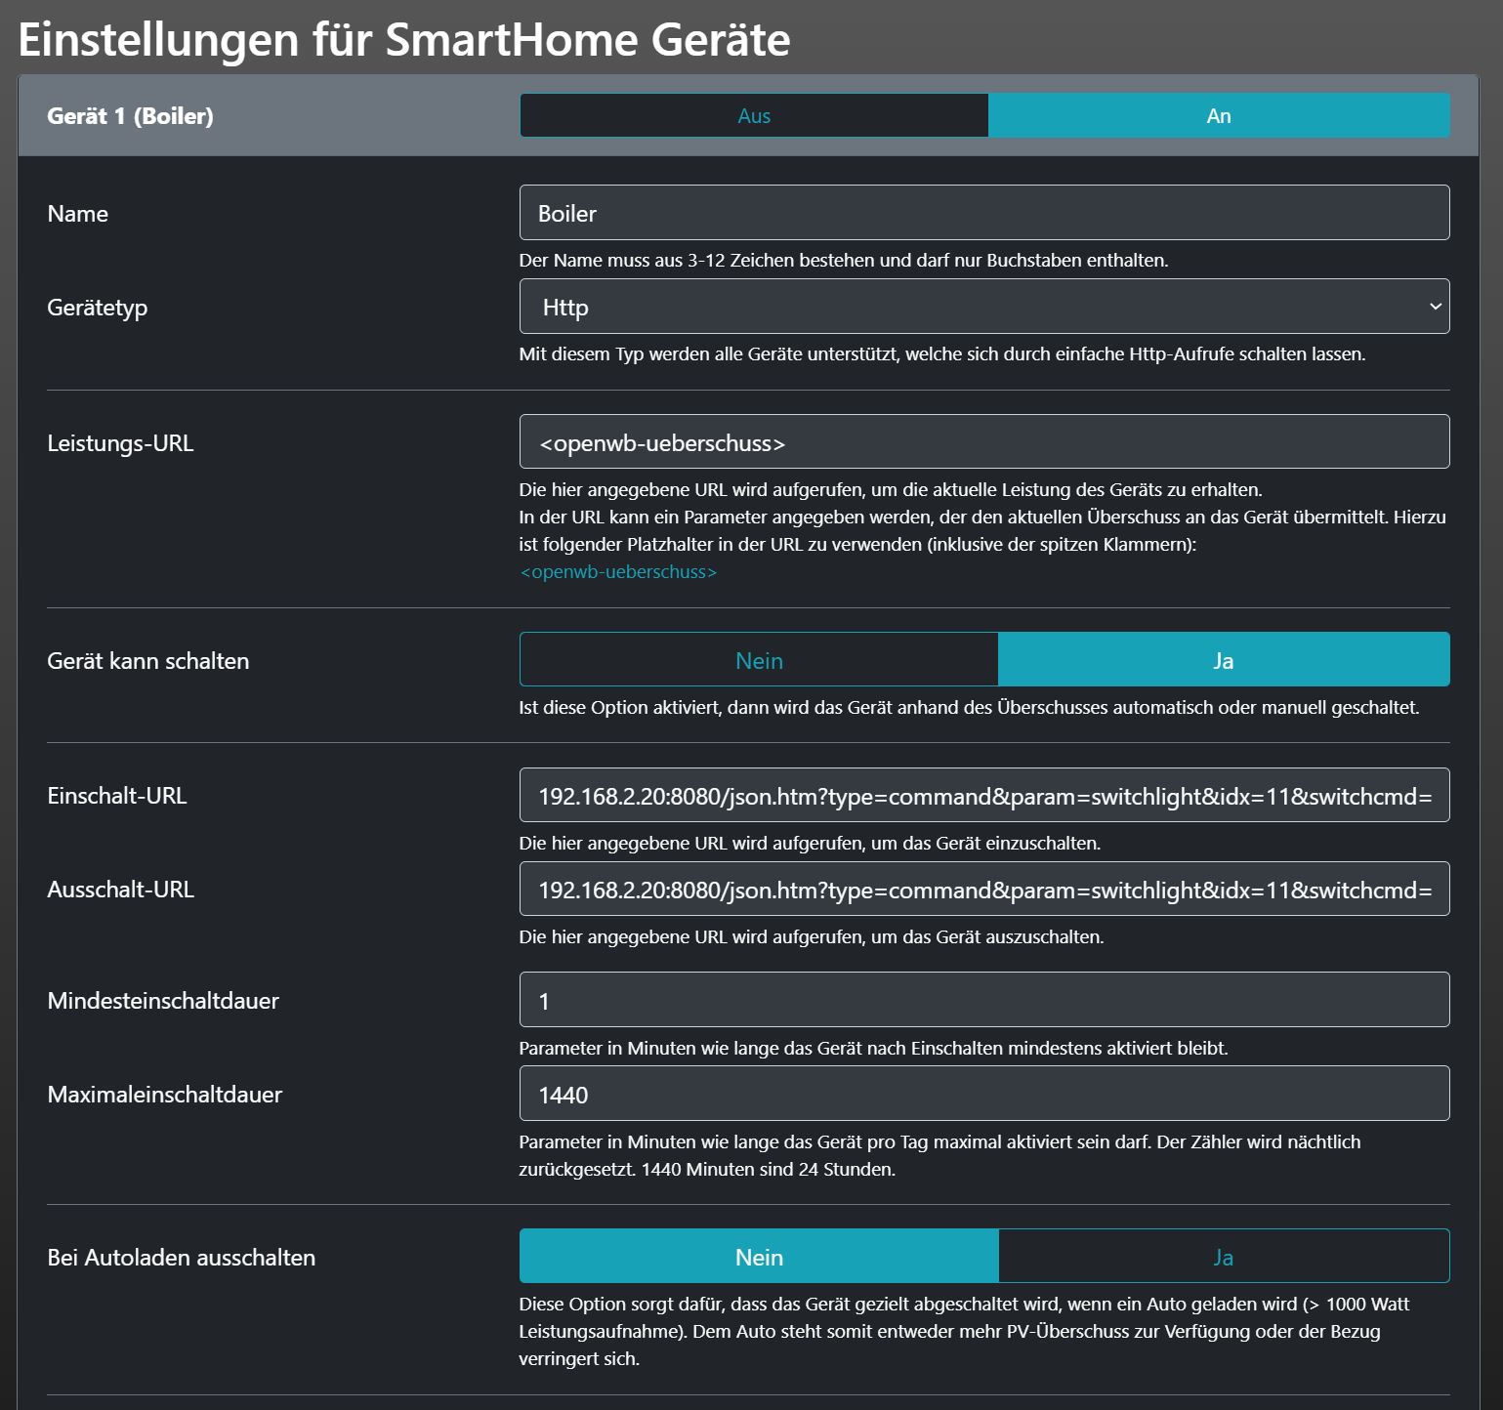1503x1410 pixels.
Task: Click the Leistungs-URL label
Action: click(x=120, y=443)
